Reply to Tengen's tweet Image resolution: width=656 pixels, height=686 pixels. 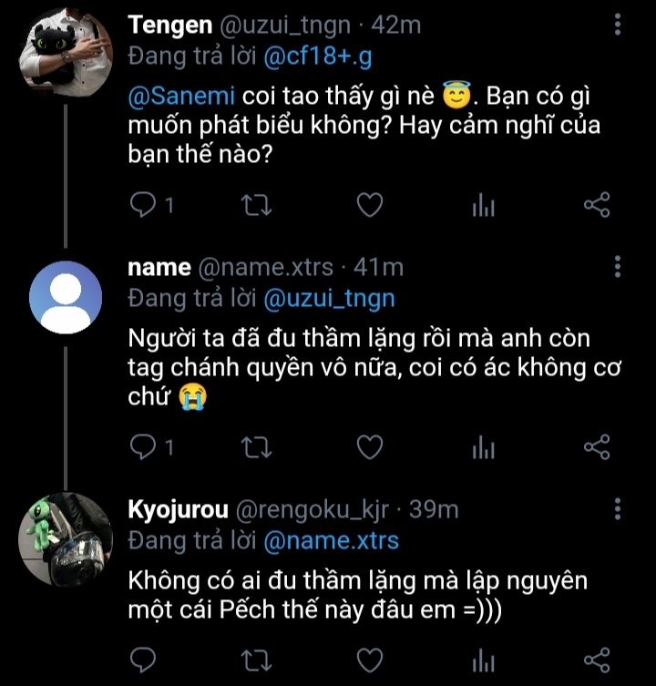point(144,206)
